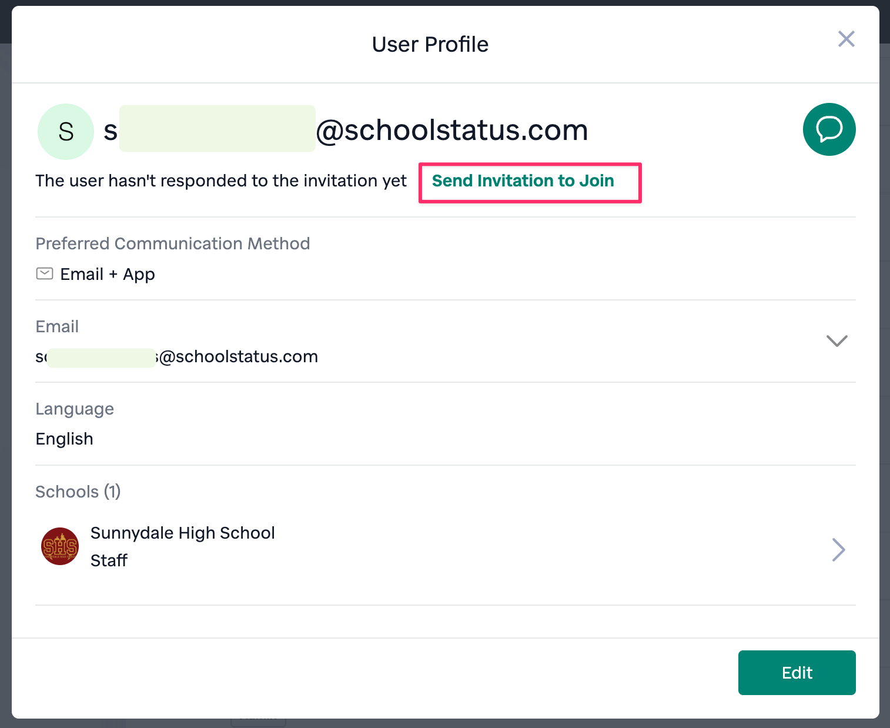Screen dimensions: 890x728
Task: Click the round S avatar circle
Action: [66, 132]
